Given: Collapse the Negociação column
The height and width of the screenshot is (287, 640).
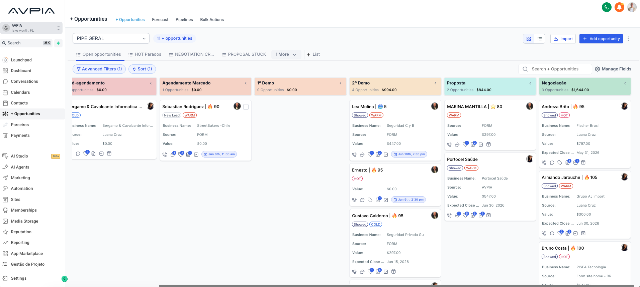Looking at the screenshot, I should point(625,83).
